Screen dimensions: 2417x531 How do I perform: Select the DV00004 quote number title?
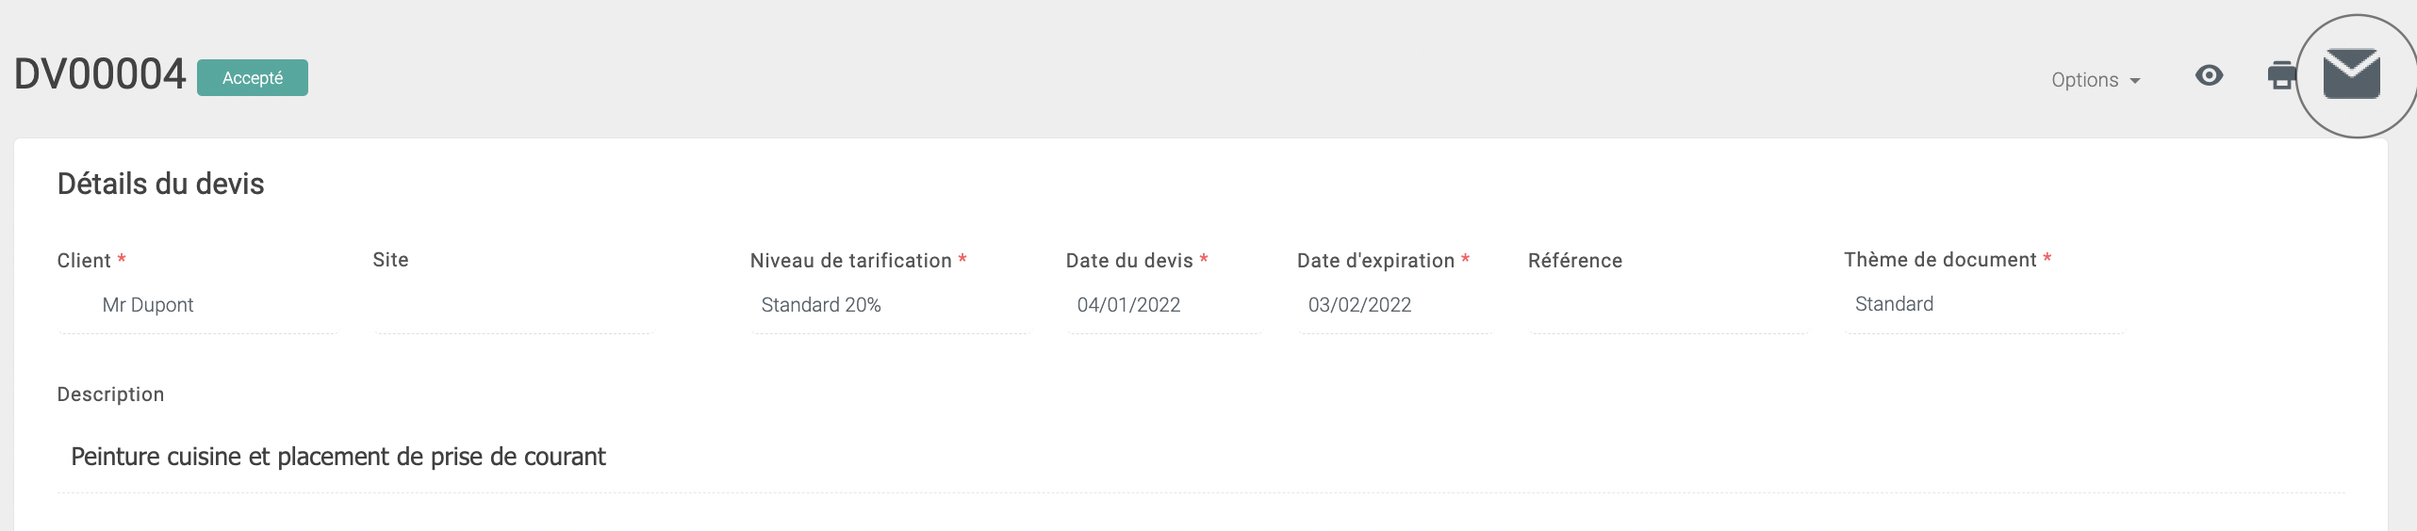pyautogui.click(x=100, y=74)
